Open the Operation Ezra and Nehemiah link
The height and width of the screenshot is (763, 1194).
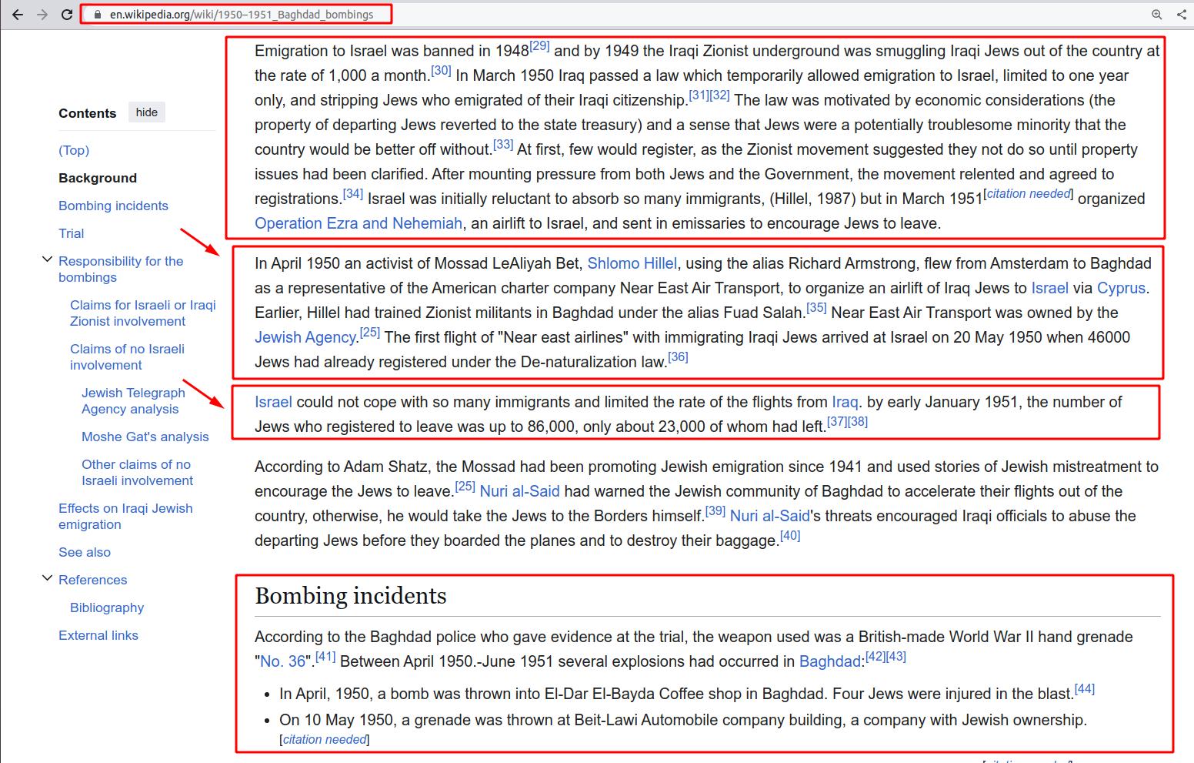coord(359,223)
